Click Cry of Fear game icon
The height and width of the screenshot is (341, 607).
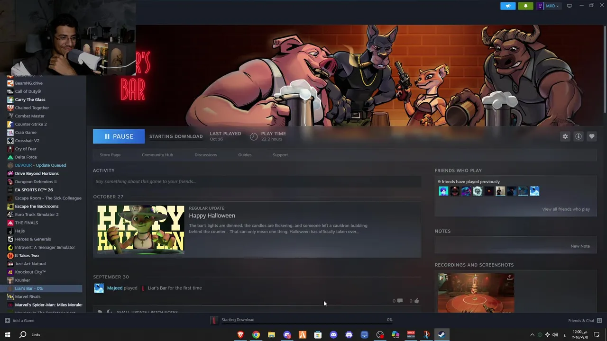click(10, 149)
